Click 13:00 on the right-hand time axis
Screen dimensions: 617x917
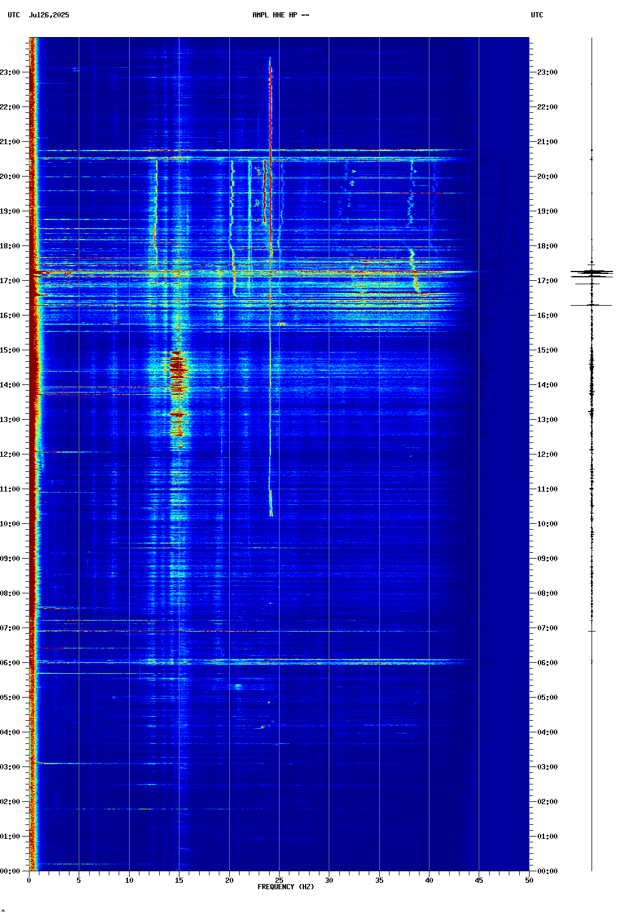pyautogui.click(x=548, y=420)
